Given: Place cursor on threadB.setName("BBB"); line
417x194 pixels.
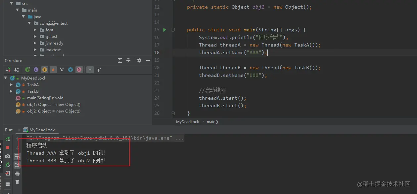Looking at the screenshot, I should [233, 75].
